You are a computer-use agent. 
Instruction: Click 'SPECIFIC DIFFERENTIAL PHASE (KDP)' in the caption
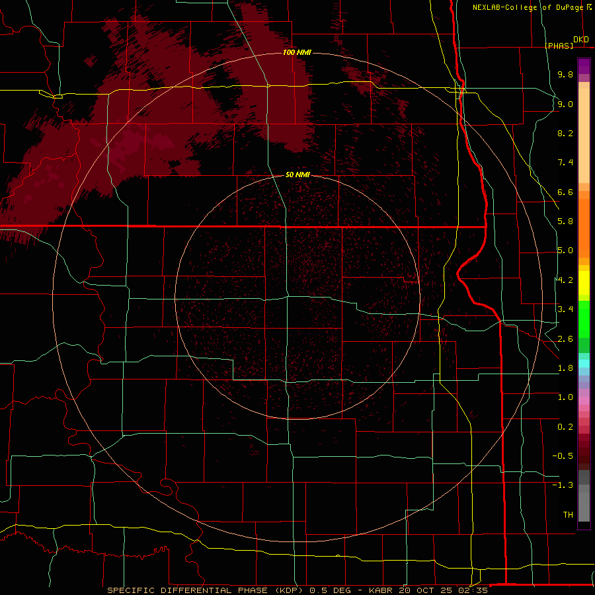point(205,590)
